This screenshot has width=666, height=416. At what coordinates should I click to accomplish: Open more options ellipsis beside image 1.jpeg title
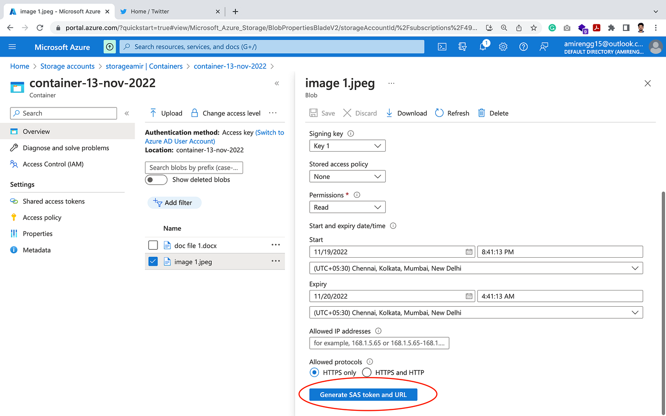pyautogui.click(x=391, y=83)
